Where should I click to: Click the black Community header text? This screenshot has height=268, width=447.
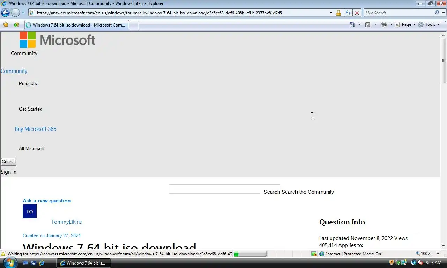[x=24, y=53]
